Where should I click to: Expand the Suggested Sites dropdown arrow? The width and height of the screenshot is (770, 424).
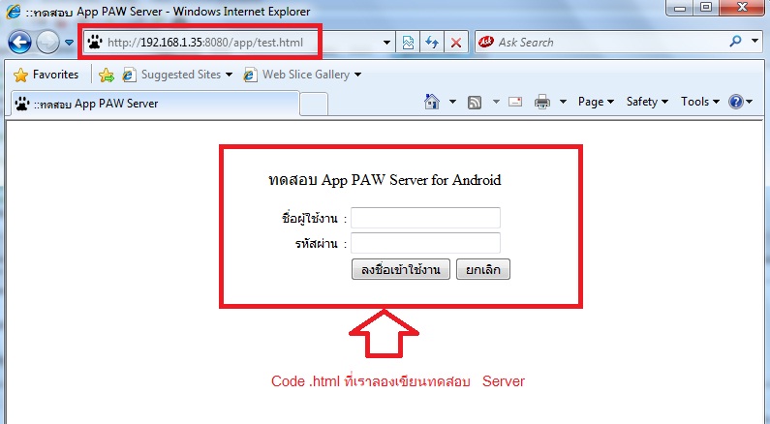(229, 75)
